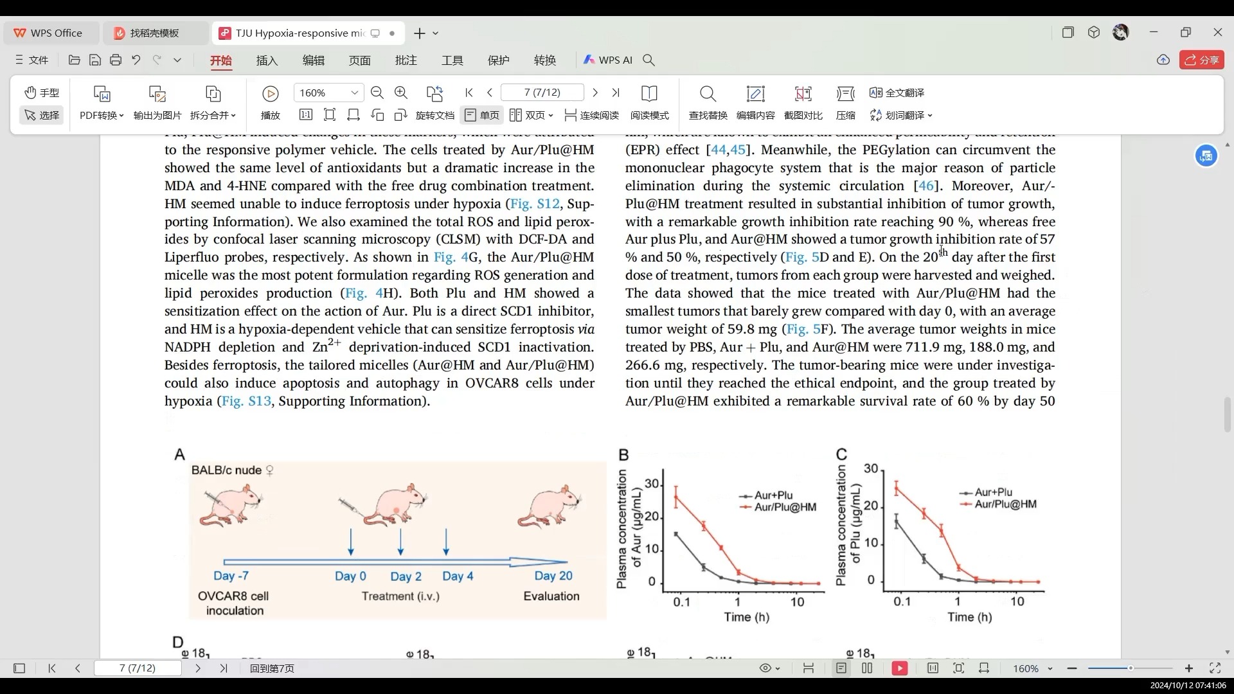Follow the Fig. S12 link
1234x694 pixels.
535,204
